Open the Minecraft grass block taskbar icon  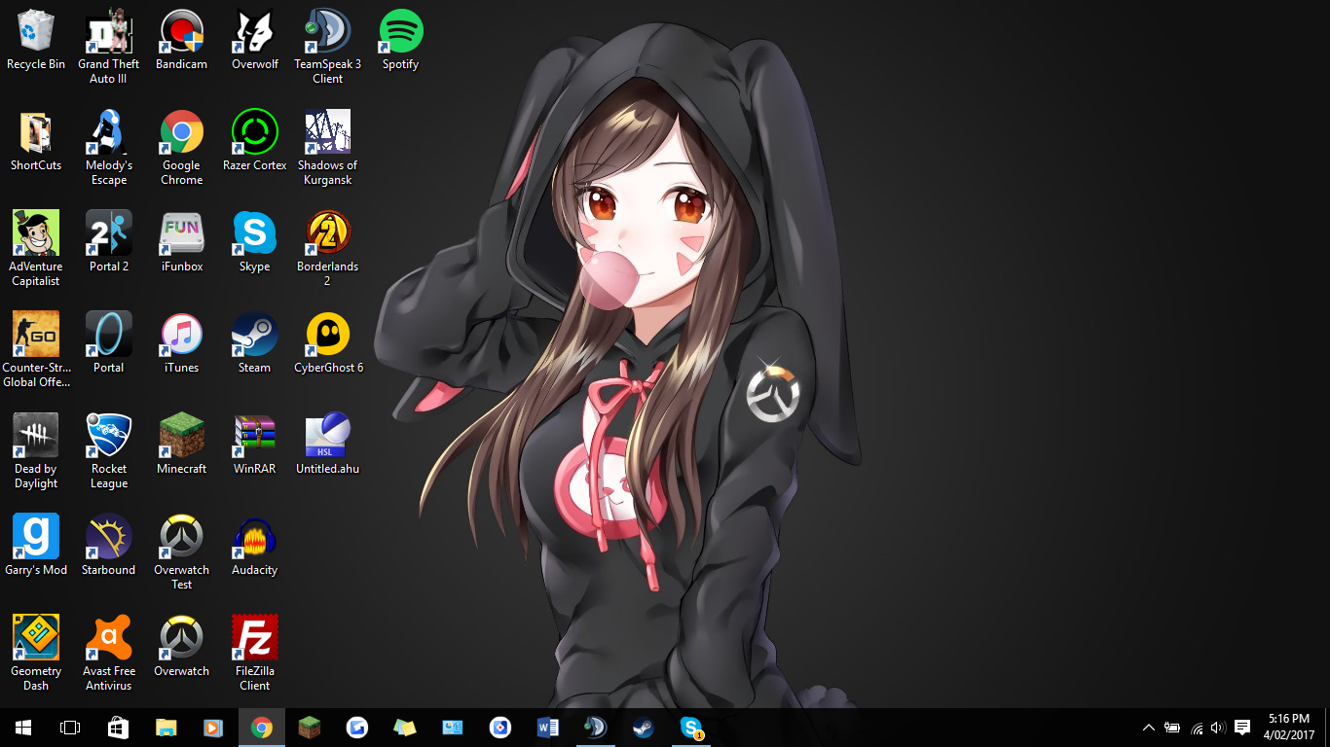click(x=309, y=728)
